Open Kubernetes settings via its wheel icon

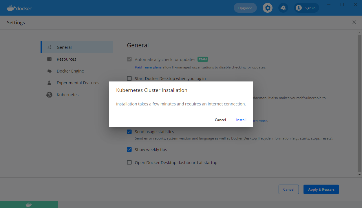[49, 94]
